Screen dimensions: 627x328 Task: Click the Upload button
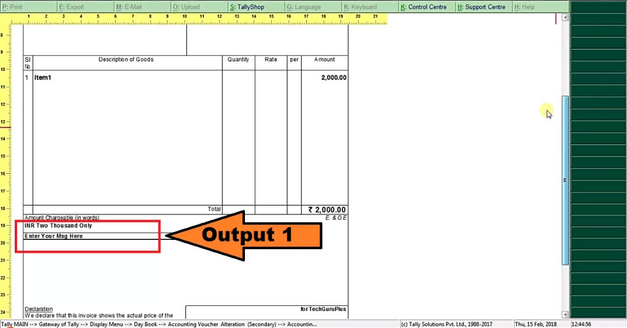tap(186, 7)
